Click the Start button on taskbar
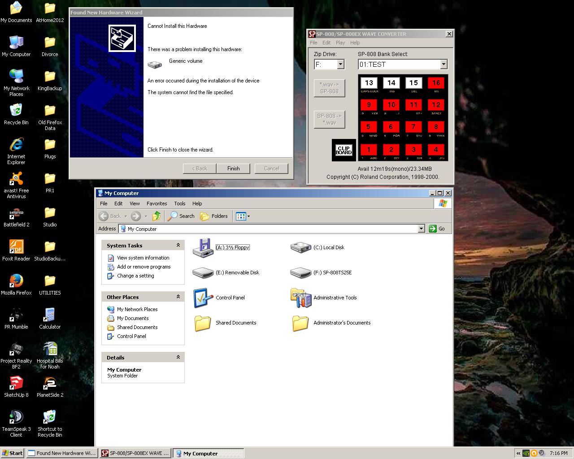This screenshot has height=459, width=574. (13, 453)
